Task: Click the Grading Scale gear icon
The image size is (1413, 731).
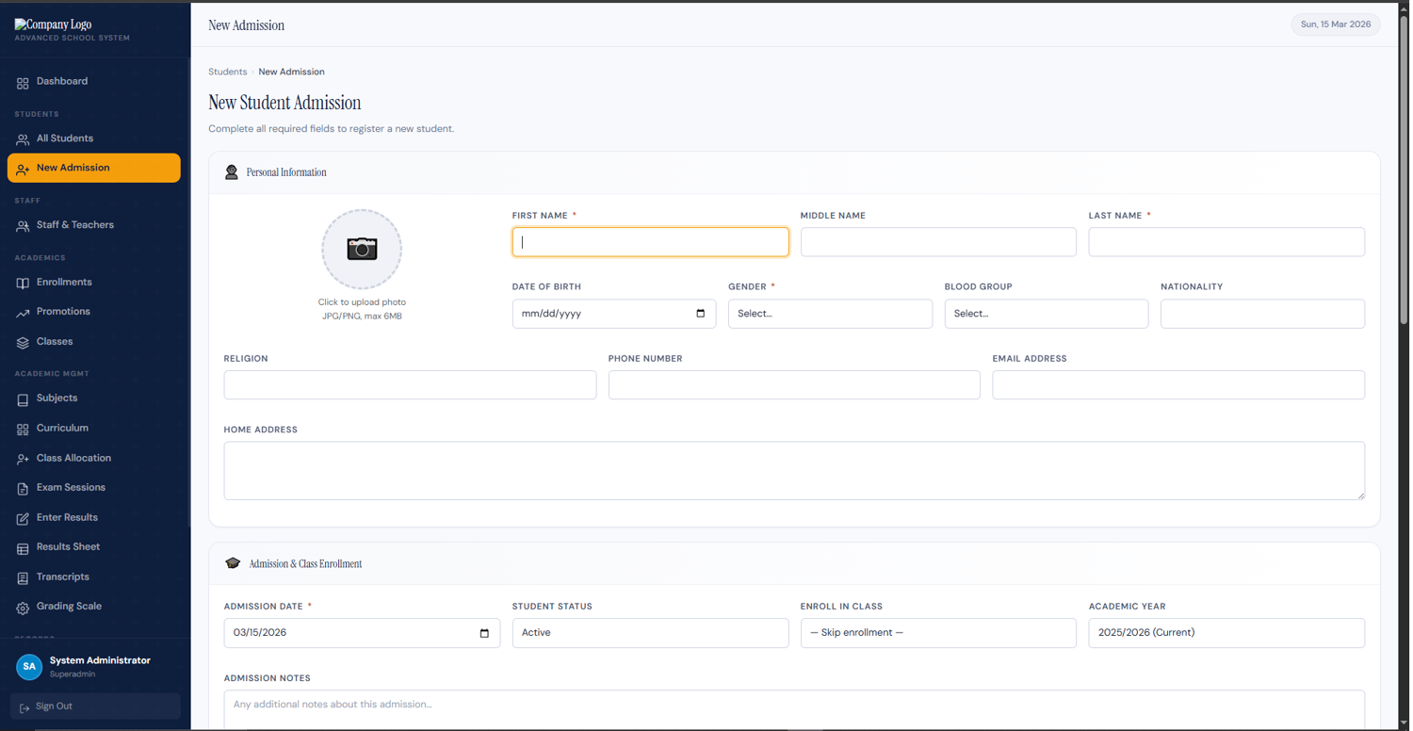Action: (23, 608)
